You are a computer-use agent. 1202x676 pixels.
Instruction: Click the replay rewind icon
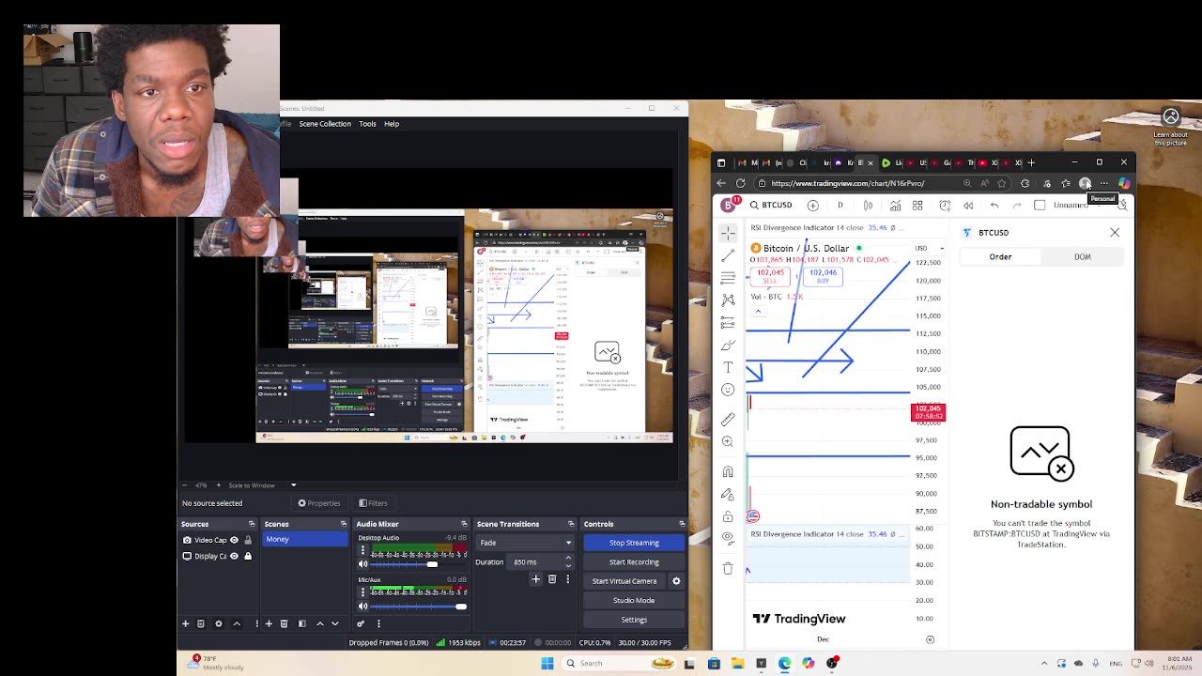point(968,205)
